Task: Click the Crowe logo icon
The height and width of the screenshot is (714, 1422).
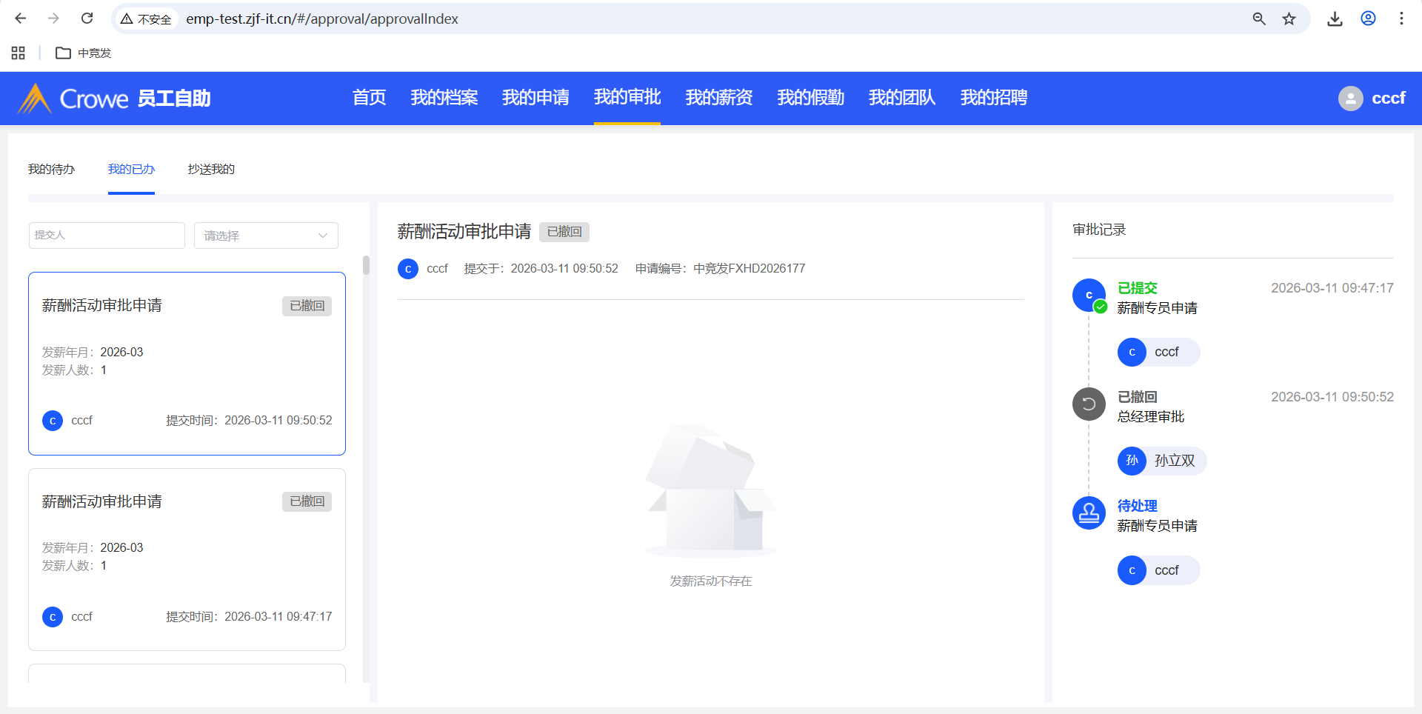Action: pos(34,98)
